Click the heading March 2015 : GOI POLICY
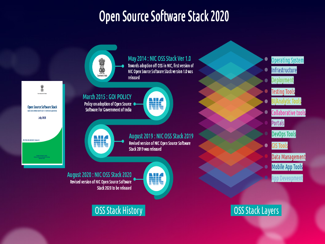This screenshot has height=244, width=325. pos(107,97)
